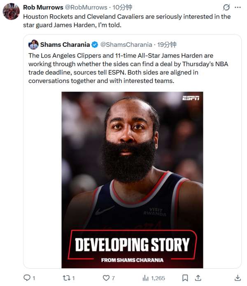Enlarge the Developing Story ESPN image
The width and height of the screenshot is (247, 286).
click(x=132, y=180)
